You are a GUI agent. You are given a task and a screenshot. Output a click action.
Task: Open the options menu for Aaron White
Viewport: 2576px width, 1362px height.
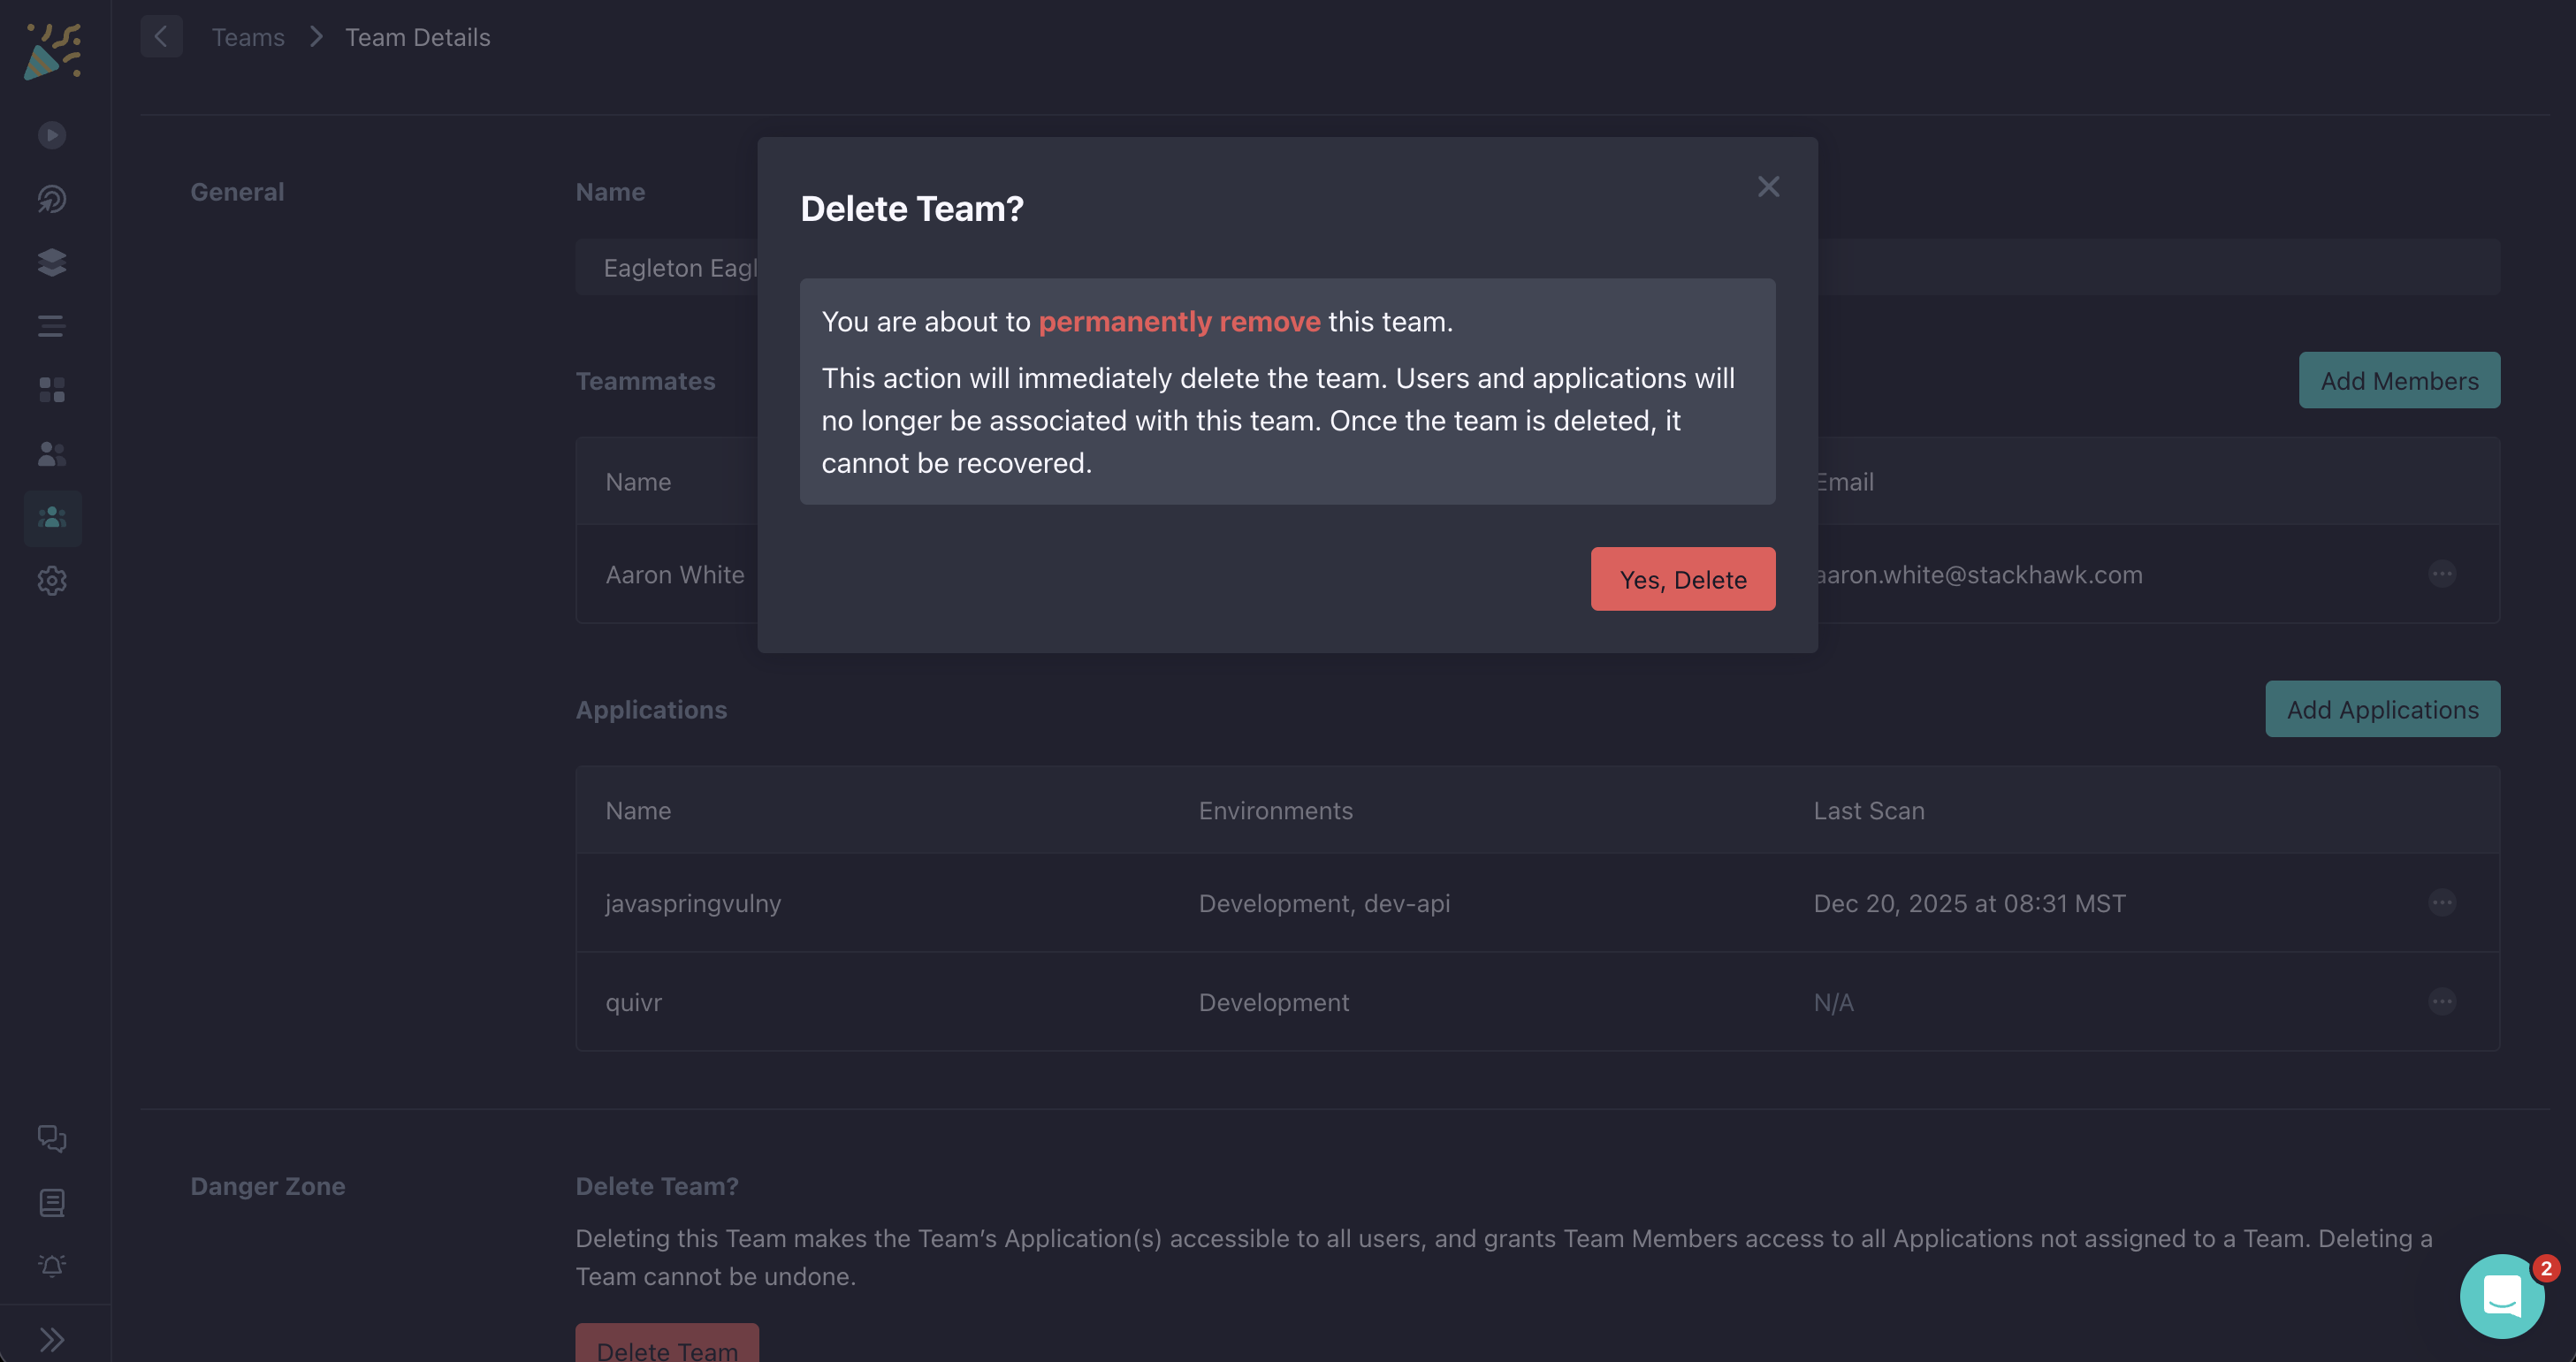point(2441,574)
